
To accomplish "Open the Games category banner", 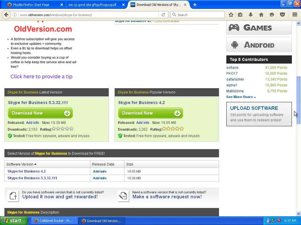I will [x=259, y=28].
